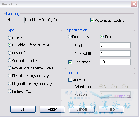Enable the 2D Plane Activate checkbox

[x=70, y=80]
